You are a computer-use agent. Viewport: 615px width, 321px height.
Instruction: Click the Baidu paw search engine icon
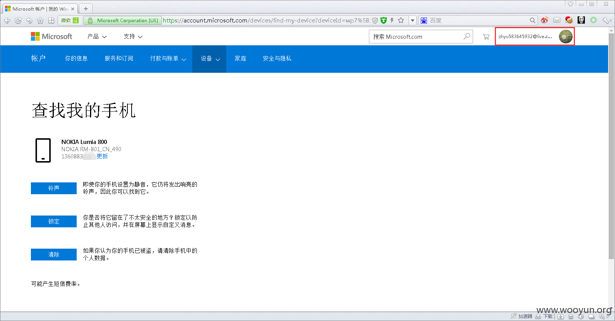(x=424, y=21)
